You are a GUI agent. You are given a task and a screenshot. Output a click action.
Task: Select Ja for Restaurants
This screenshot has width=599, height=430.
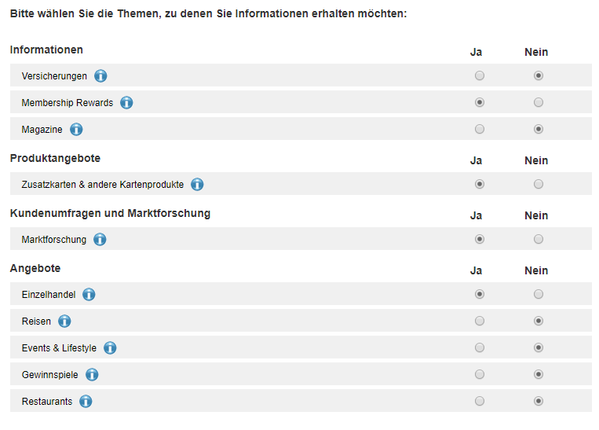[480, 401]
